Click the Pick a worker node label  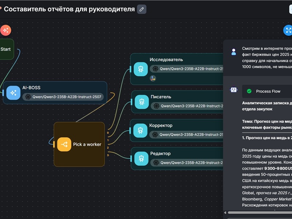(x=87, y=145)
